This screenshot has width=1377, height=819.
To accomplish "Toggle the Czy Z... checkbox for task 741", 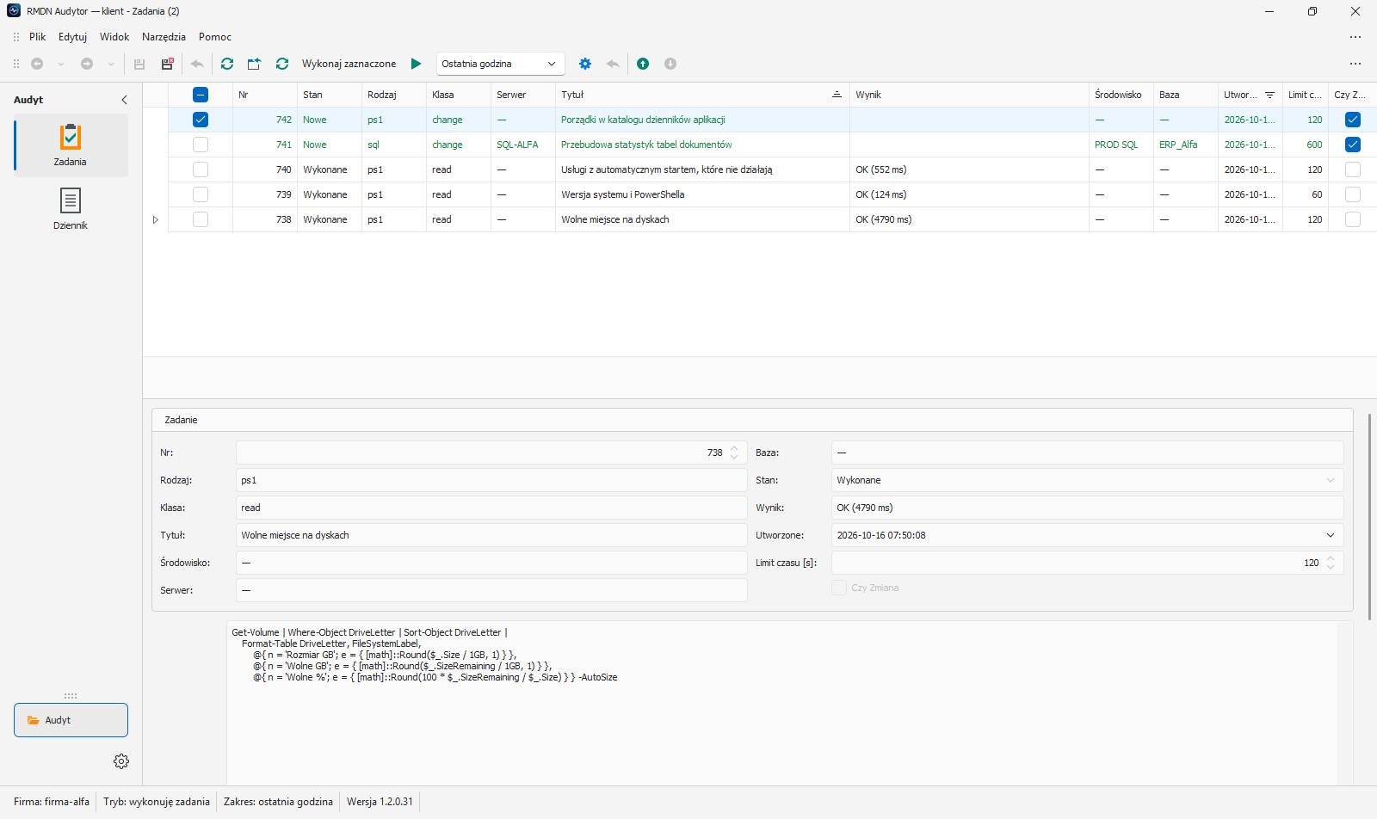I will coord(1353,145).
